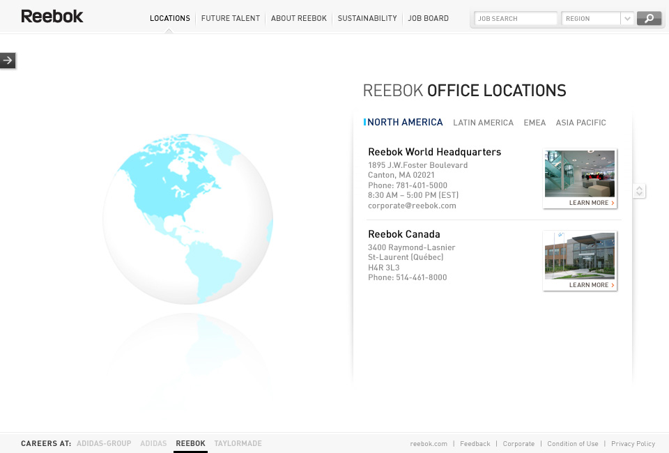Image resolution: width=669 pixels, height=453 pixels.
Task: Click the postal code H4R 3L3
Action: tap(383, 268)
